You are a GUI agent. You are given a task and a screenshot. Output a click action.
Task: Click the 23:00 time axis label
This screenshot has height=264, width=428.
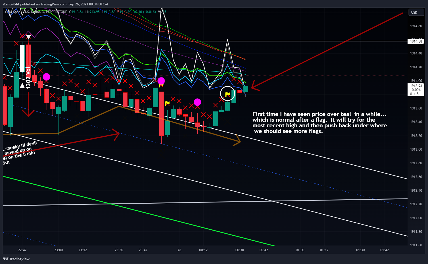[59, 250]
